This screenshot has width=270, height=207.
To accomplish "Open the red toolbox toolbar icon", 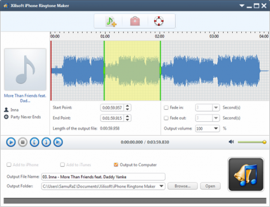I will pos(135,21).
